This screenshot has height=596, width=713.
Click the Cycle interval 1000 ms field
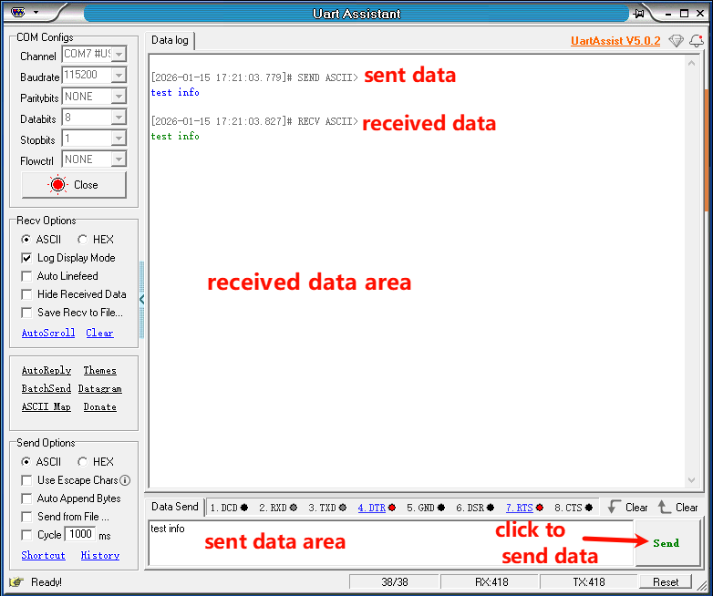pyautogui.click(x=80, y=534)
